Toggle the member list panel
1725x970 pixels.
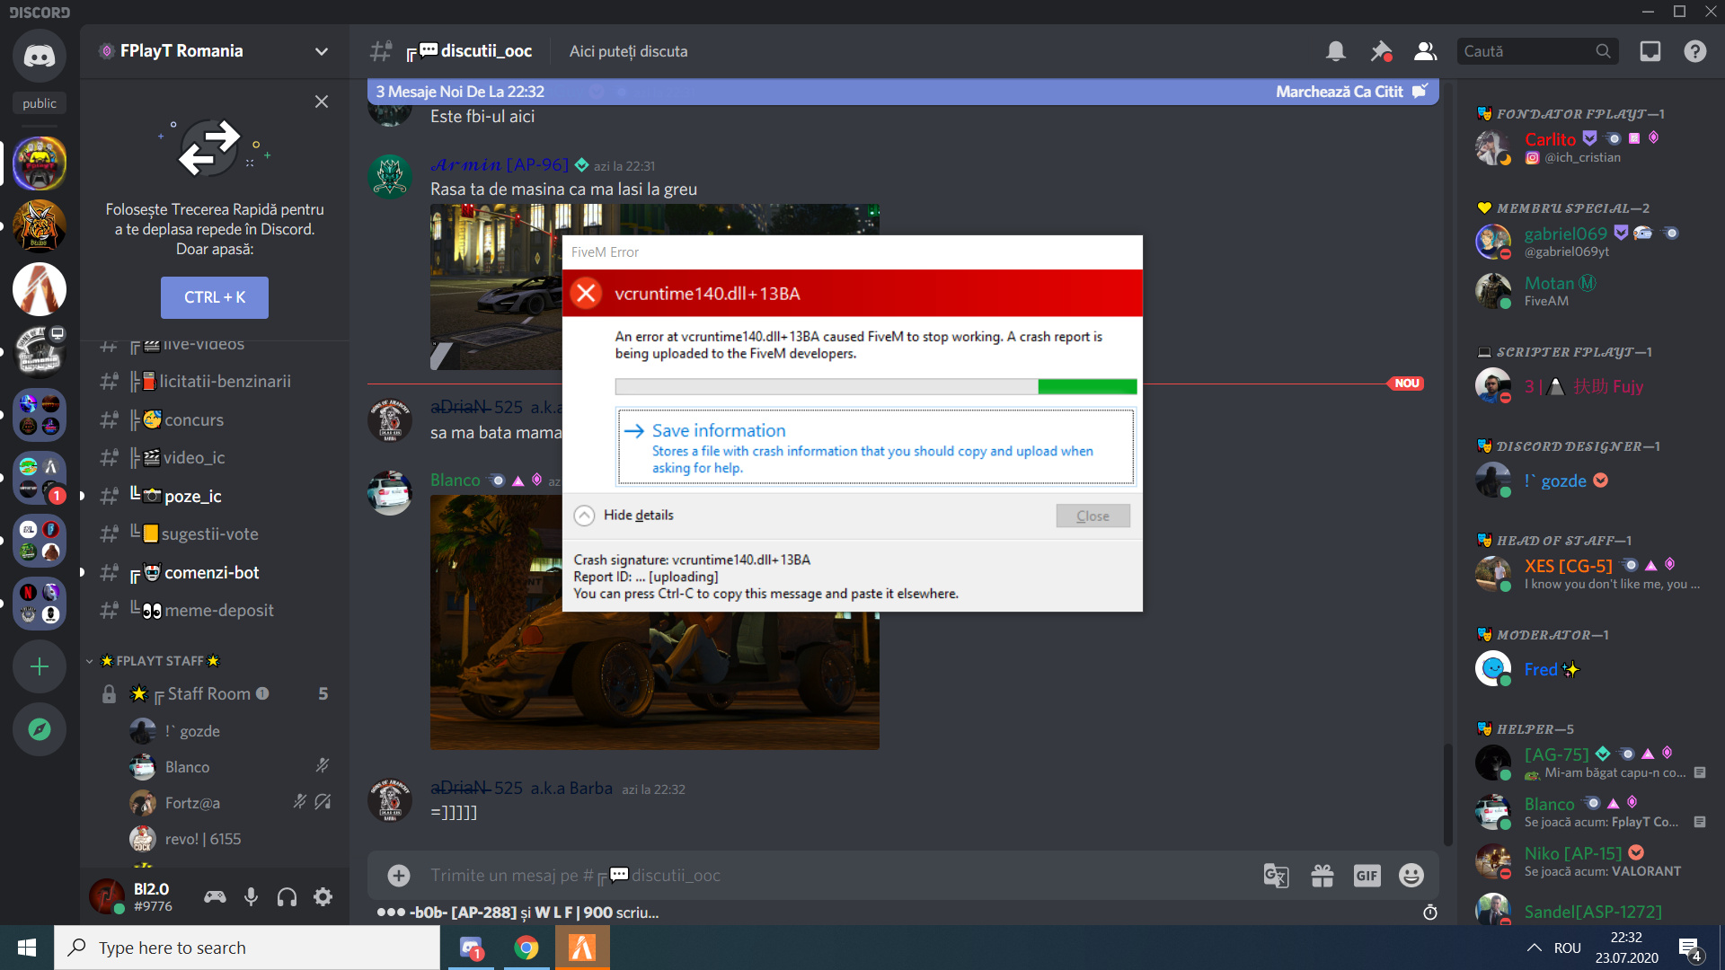click(1425, 51)
